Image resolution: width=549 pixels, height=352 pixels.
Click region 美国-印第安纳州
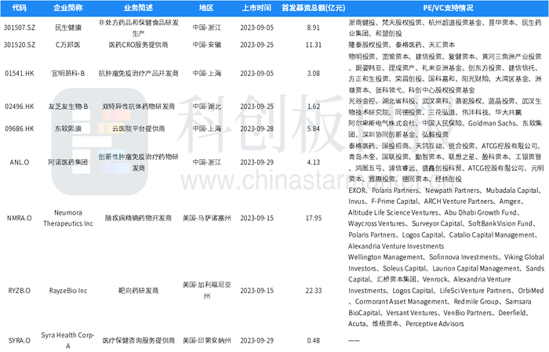[206, 340]
